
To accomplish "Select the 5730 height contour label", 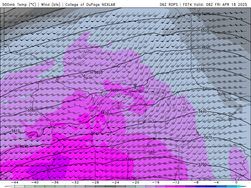I will [133, 179].
